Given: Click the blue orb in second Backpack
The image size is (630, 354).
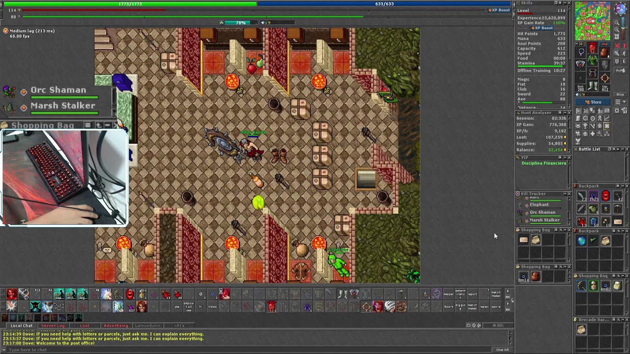Looking at the screenshot, I should [582, 241].
